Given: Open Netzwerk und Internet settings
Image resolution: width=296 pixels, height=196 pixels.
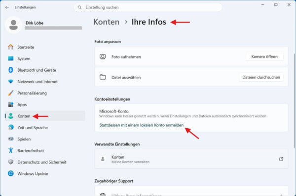Looking at the screenshot, I should point(45,82).
